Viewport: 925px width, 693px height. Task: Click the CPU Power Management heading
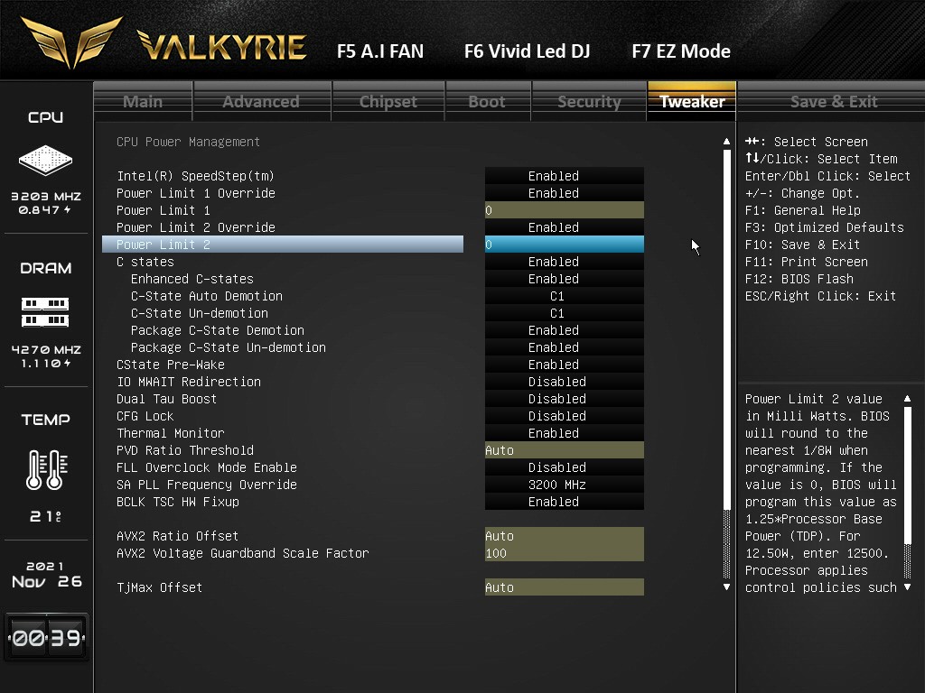188,142
